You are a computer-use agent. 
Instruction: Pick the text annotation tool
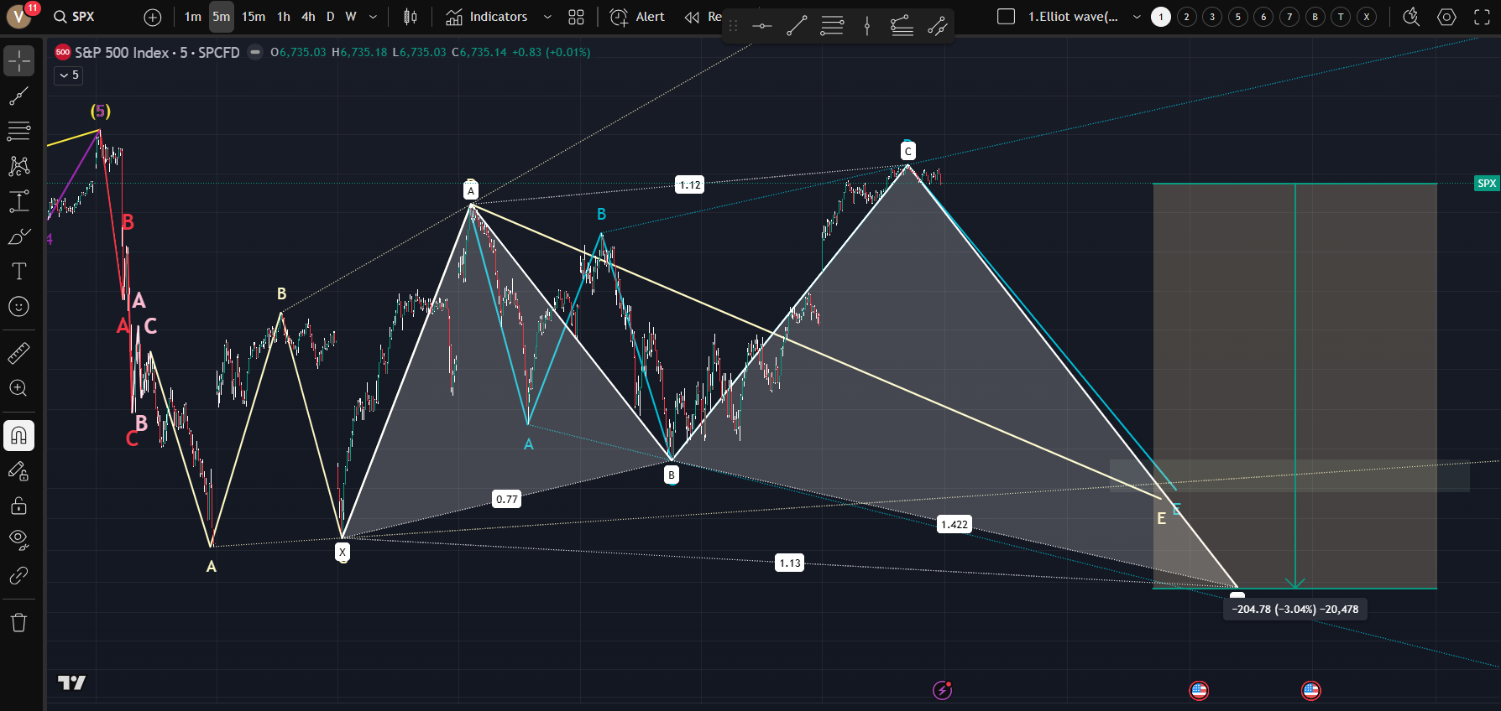click(18, 271)
